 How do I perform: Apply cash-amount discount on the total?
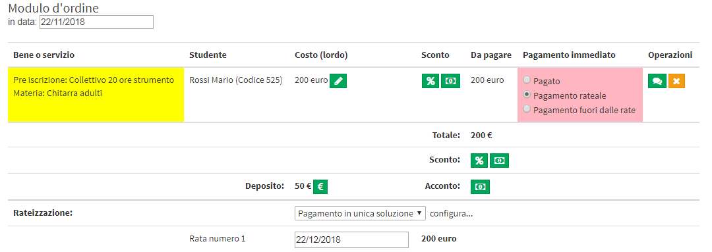point(500,161)
